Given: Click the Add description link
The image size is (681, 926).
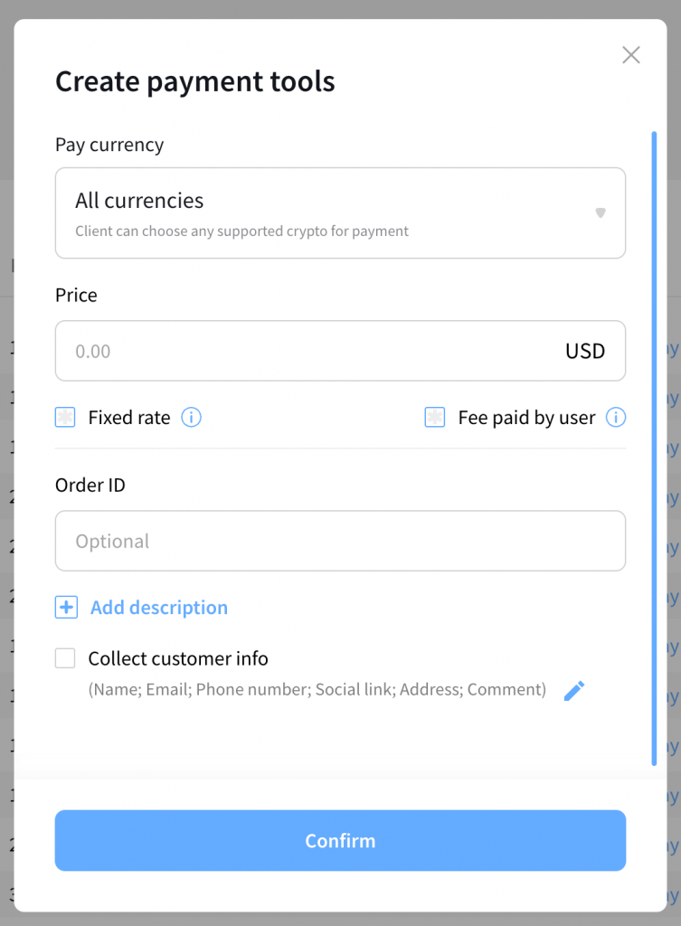Looking at the screenshot, I should tap(159, 608).
